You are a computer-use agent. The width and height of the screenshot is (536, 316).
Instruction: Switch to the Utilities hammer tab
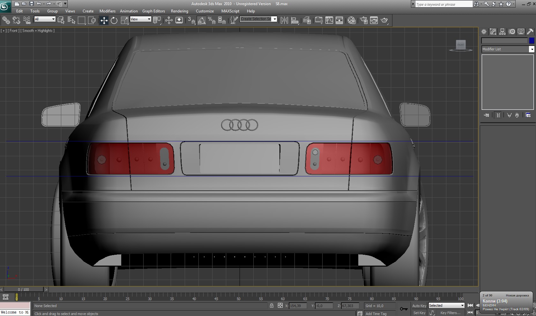(530, 32)
